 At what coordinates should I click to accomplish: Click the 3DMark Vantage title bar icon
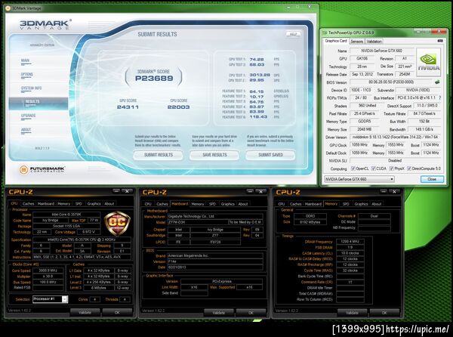[x=8, y=8]
